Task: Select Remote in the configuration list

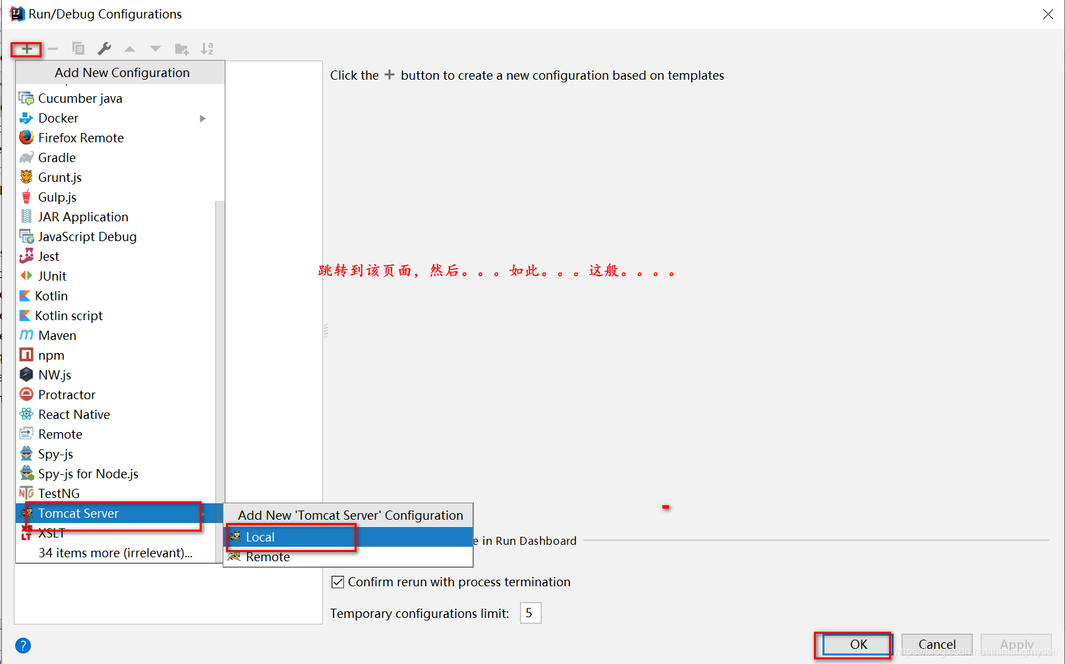Action: pyautogui.click(x=115, y=434)
